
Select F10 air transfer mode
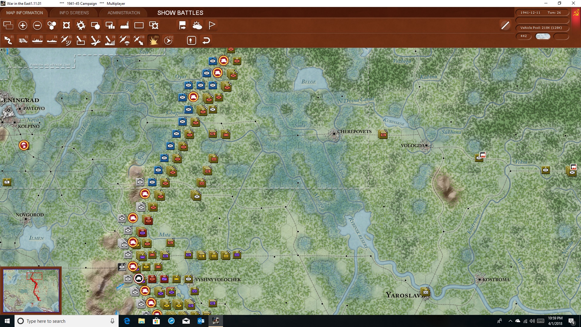[139, 40]
